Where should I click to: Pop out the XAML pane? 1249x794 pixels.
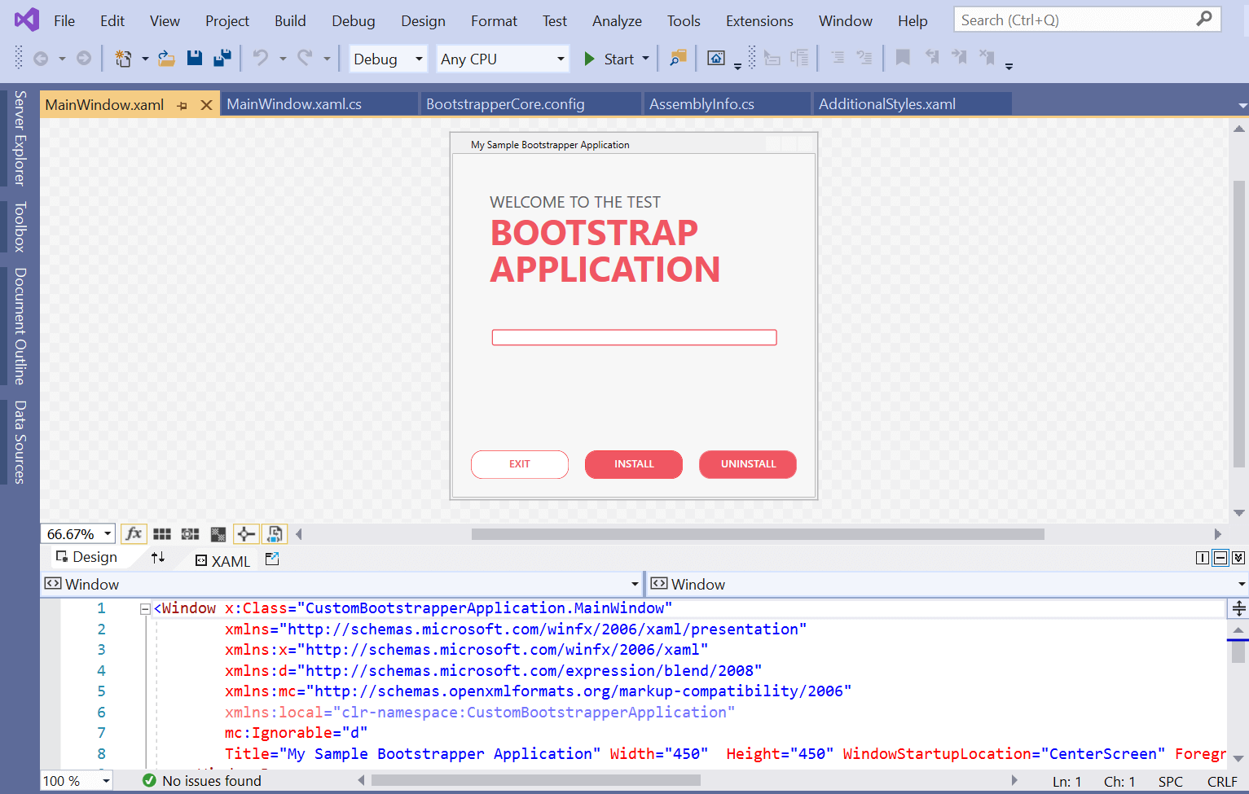tap(272, 559)
